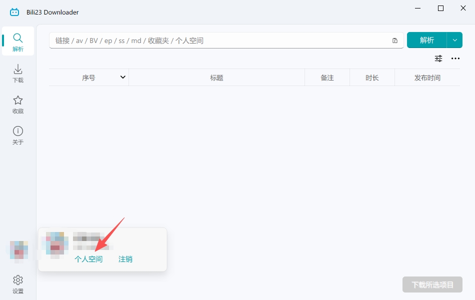Click the user avatar in the sidebar
The image size is (475, 300).
[19, 251]
